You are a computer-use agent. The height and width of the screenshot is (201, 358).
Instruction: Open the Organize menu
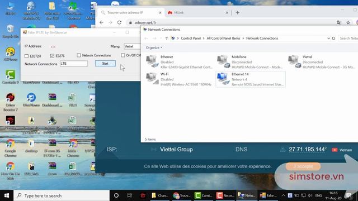[x=154, y=47]
